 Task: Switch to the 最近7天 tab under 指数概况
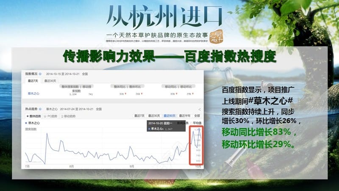33,81
